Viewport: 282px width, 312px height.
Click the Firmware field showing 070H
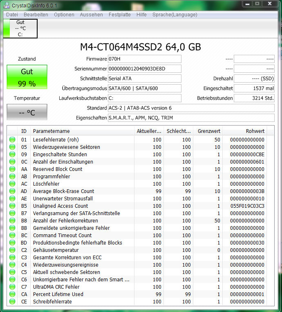(145, 59)
